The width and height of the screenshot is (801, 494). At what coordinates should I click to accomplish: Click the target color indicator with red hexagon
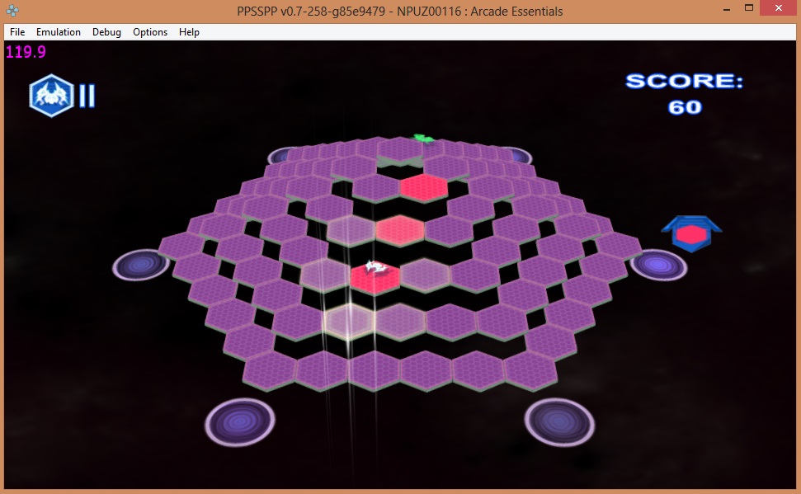tap(691, 235)
